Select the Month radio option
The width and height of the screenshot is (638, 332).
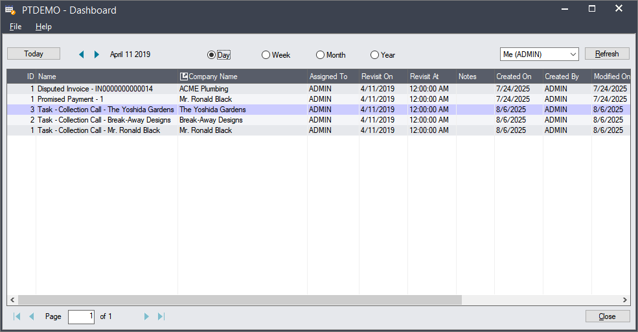(x=320, y=55)
